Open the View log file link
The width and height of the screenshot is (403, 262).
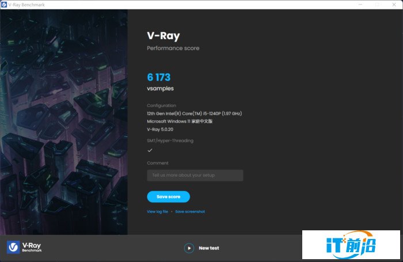(x=157, y=211)
